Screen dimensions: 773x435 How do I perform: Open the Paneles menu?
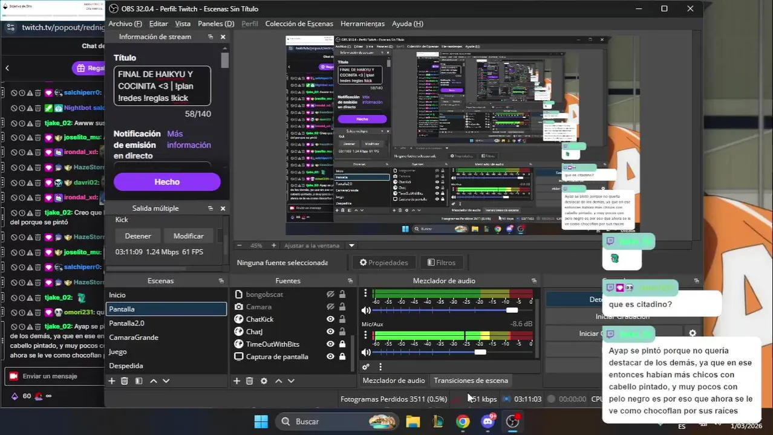coord(216,24)
